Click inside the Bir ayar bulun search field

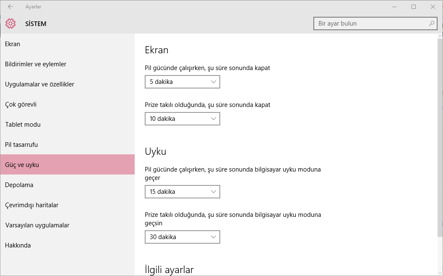tap(369, 23)
